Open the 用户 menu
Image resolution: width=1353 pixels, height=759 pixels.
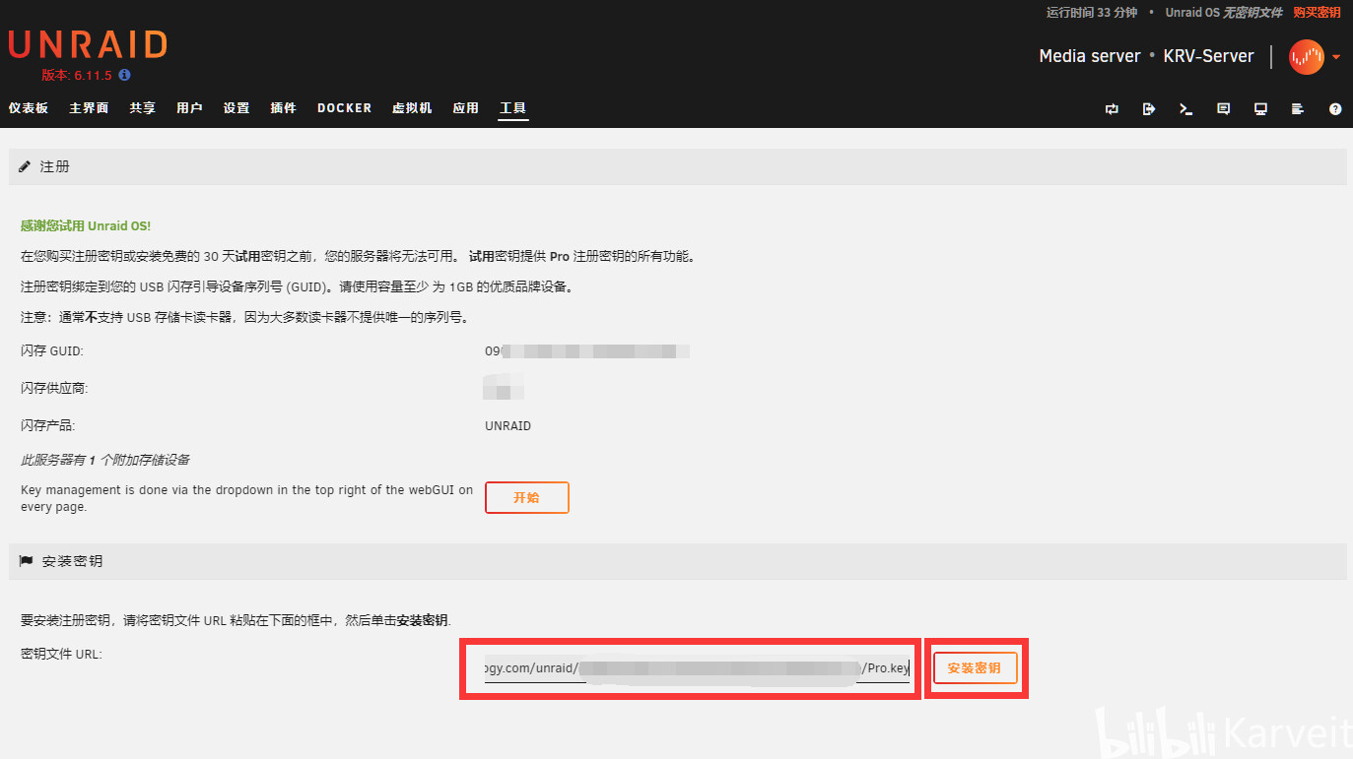pyautogui.click(x=189, y=108)
